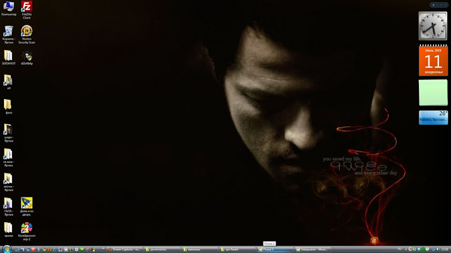This screenshot has height=253, width=451.
Task: Click the Chrome quick launch icon
Action: click(x=45, y=250)
